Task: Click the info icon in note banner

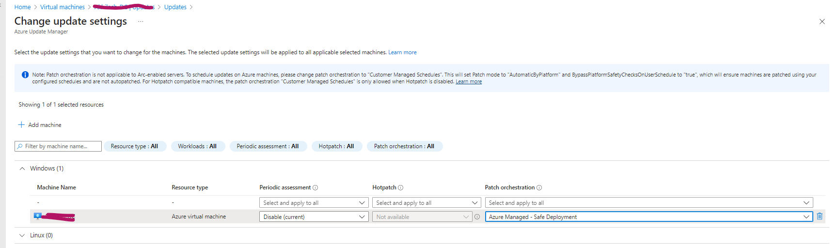Action: [x=25, y=75]
